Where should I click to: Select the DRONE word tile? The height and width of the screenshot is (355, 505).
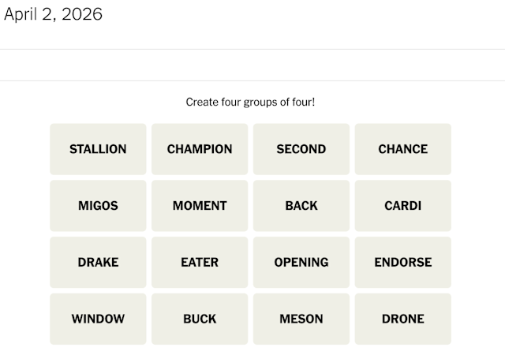402,319
